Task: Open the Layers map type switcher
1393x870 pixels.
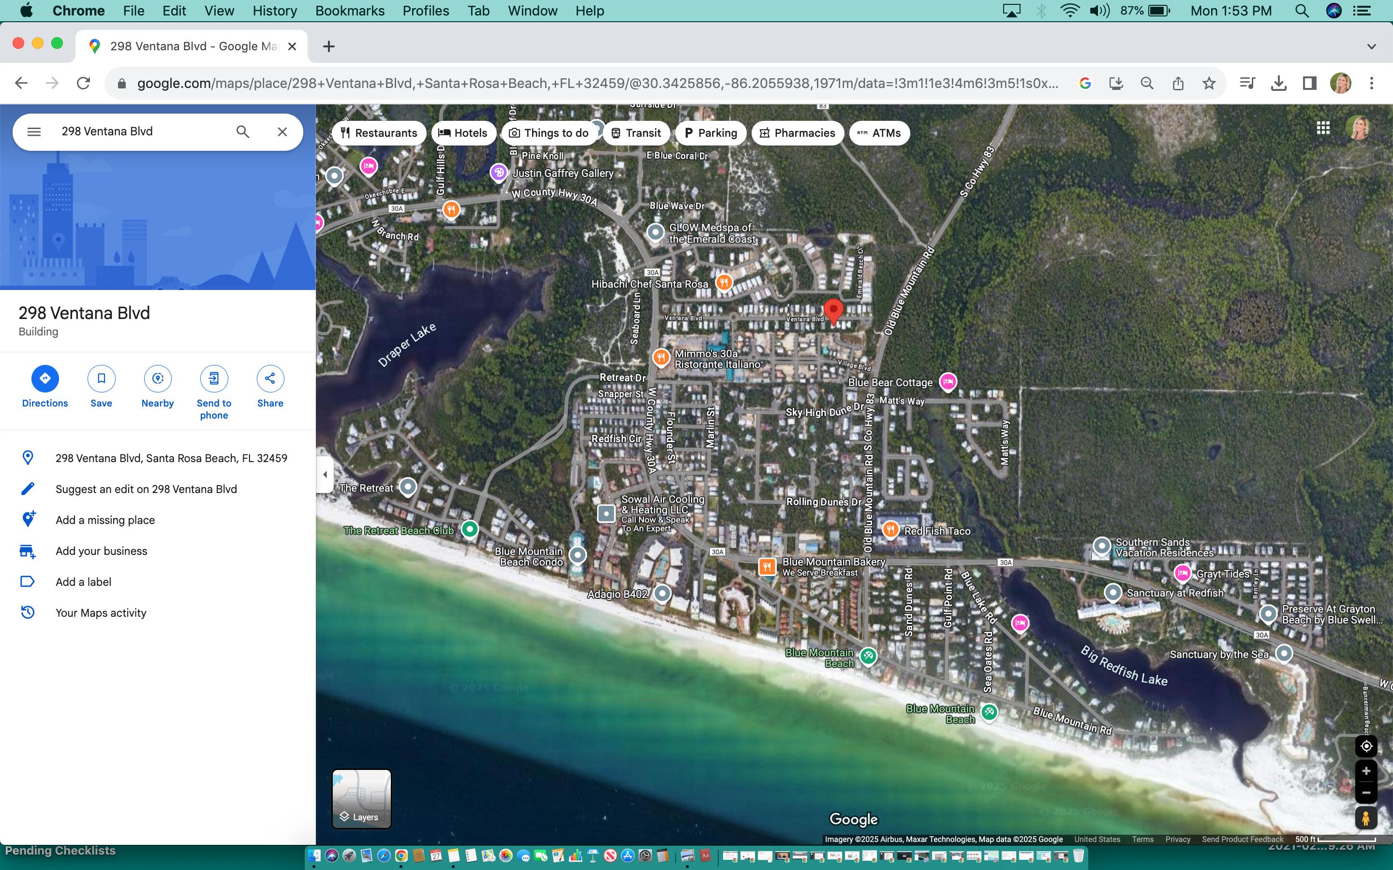Action: 361,798
